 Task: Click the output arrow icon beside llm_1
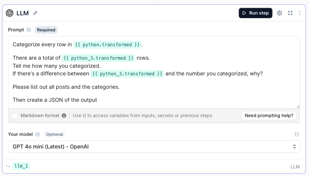(x=8, y=166)
